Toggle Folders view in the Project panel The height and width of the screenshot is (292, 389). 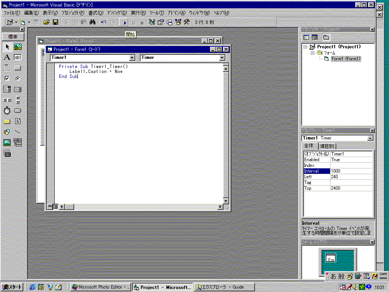326,37
